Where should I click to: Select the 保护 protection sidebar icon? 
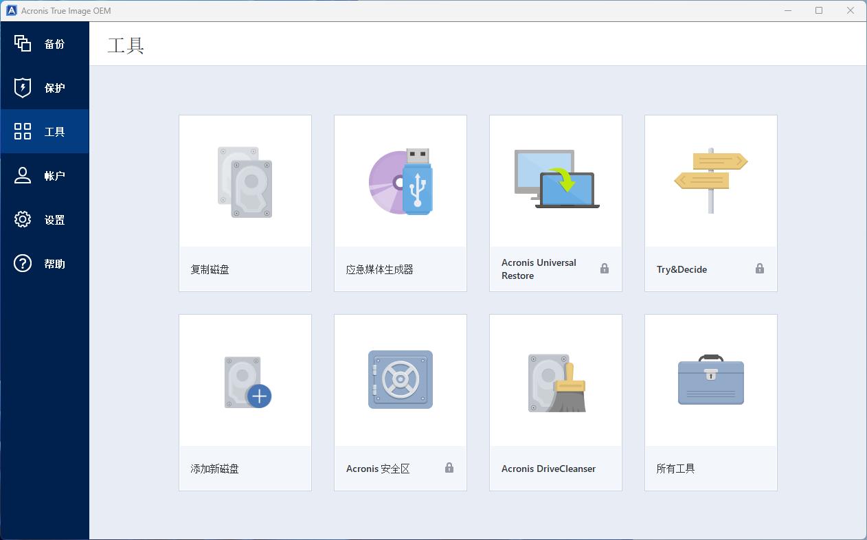click(44, 87)
